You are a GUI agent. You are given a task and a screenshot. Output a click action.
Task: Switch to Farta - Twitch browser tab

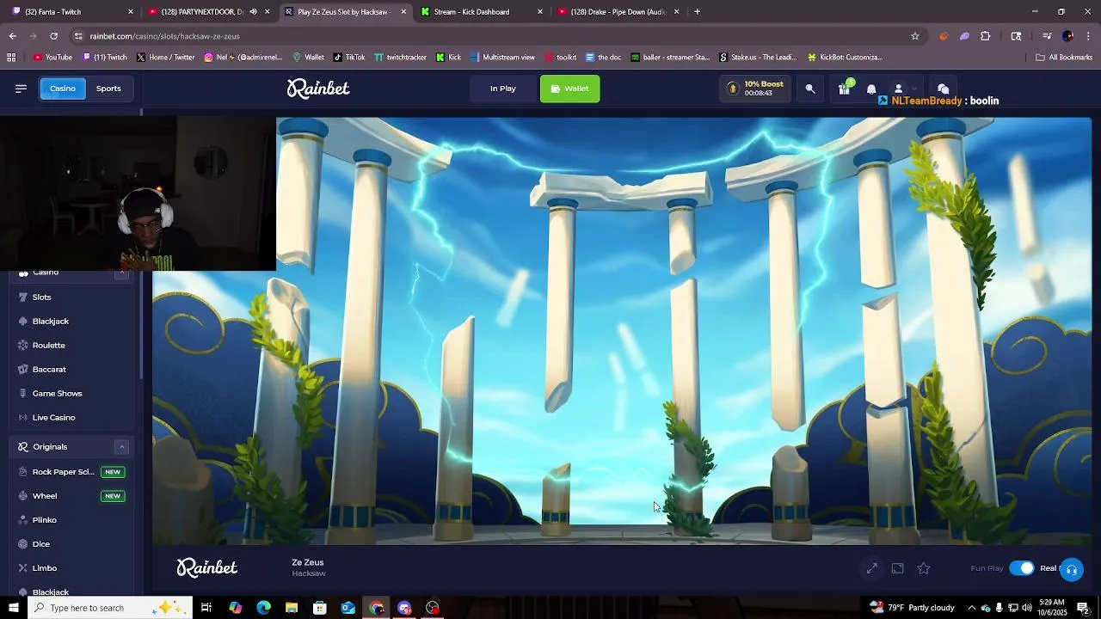tap(71, 12)
